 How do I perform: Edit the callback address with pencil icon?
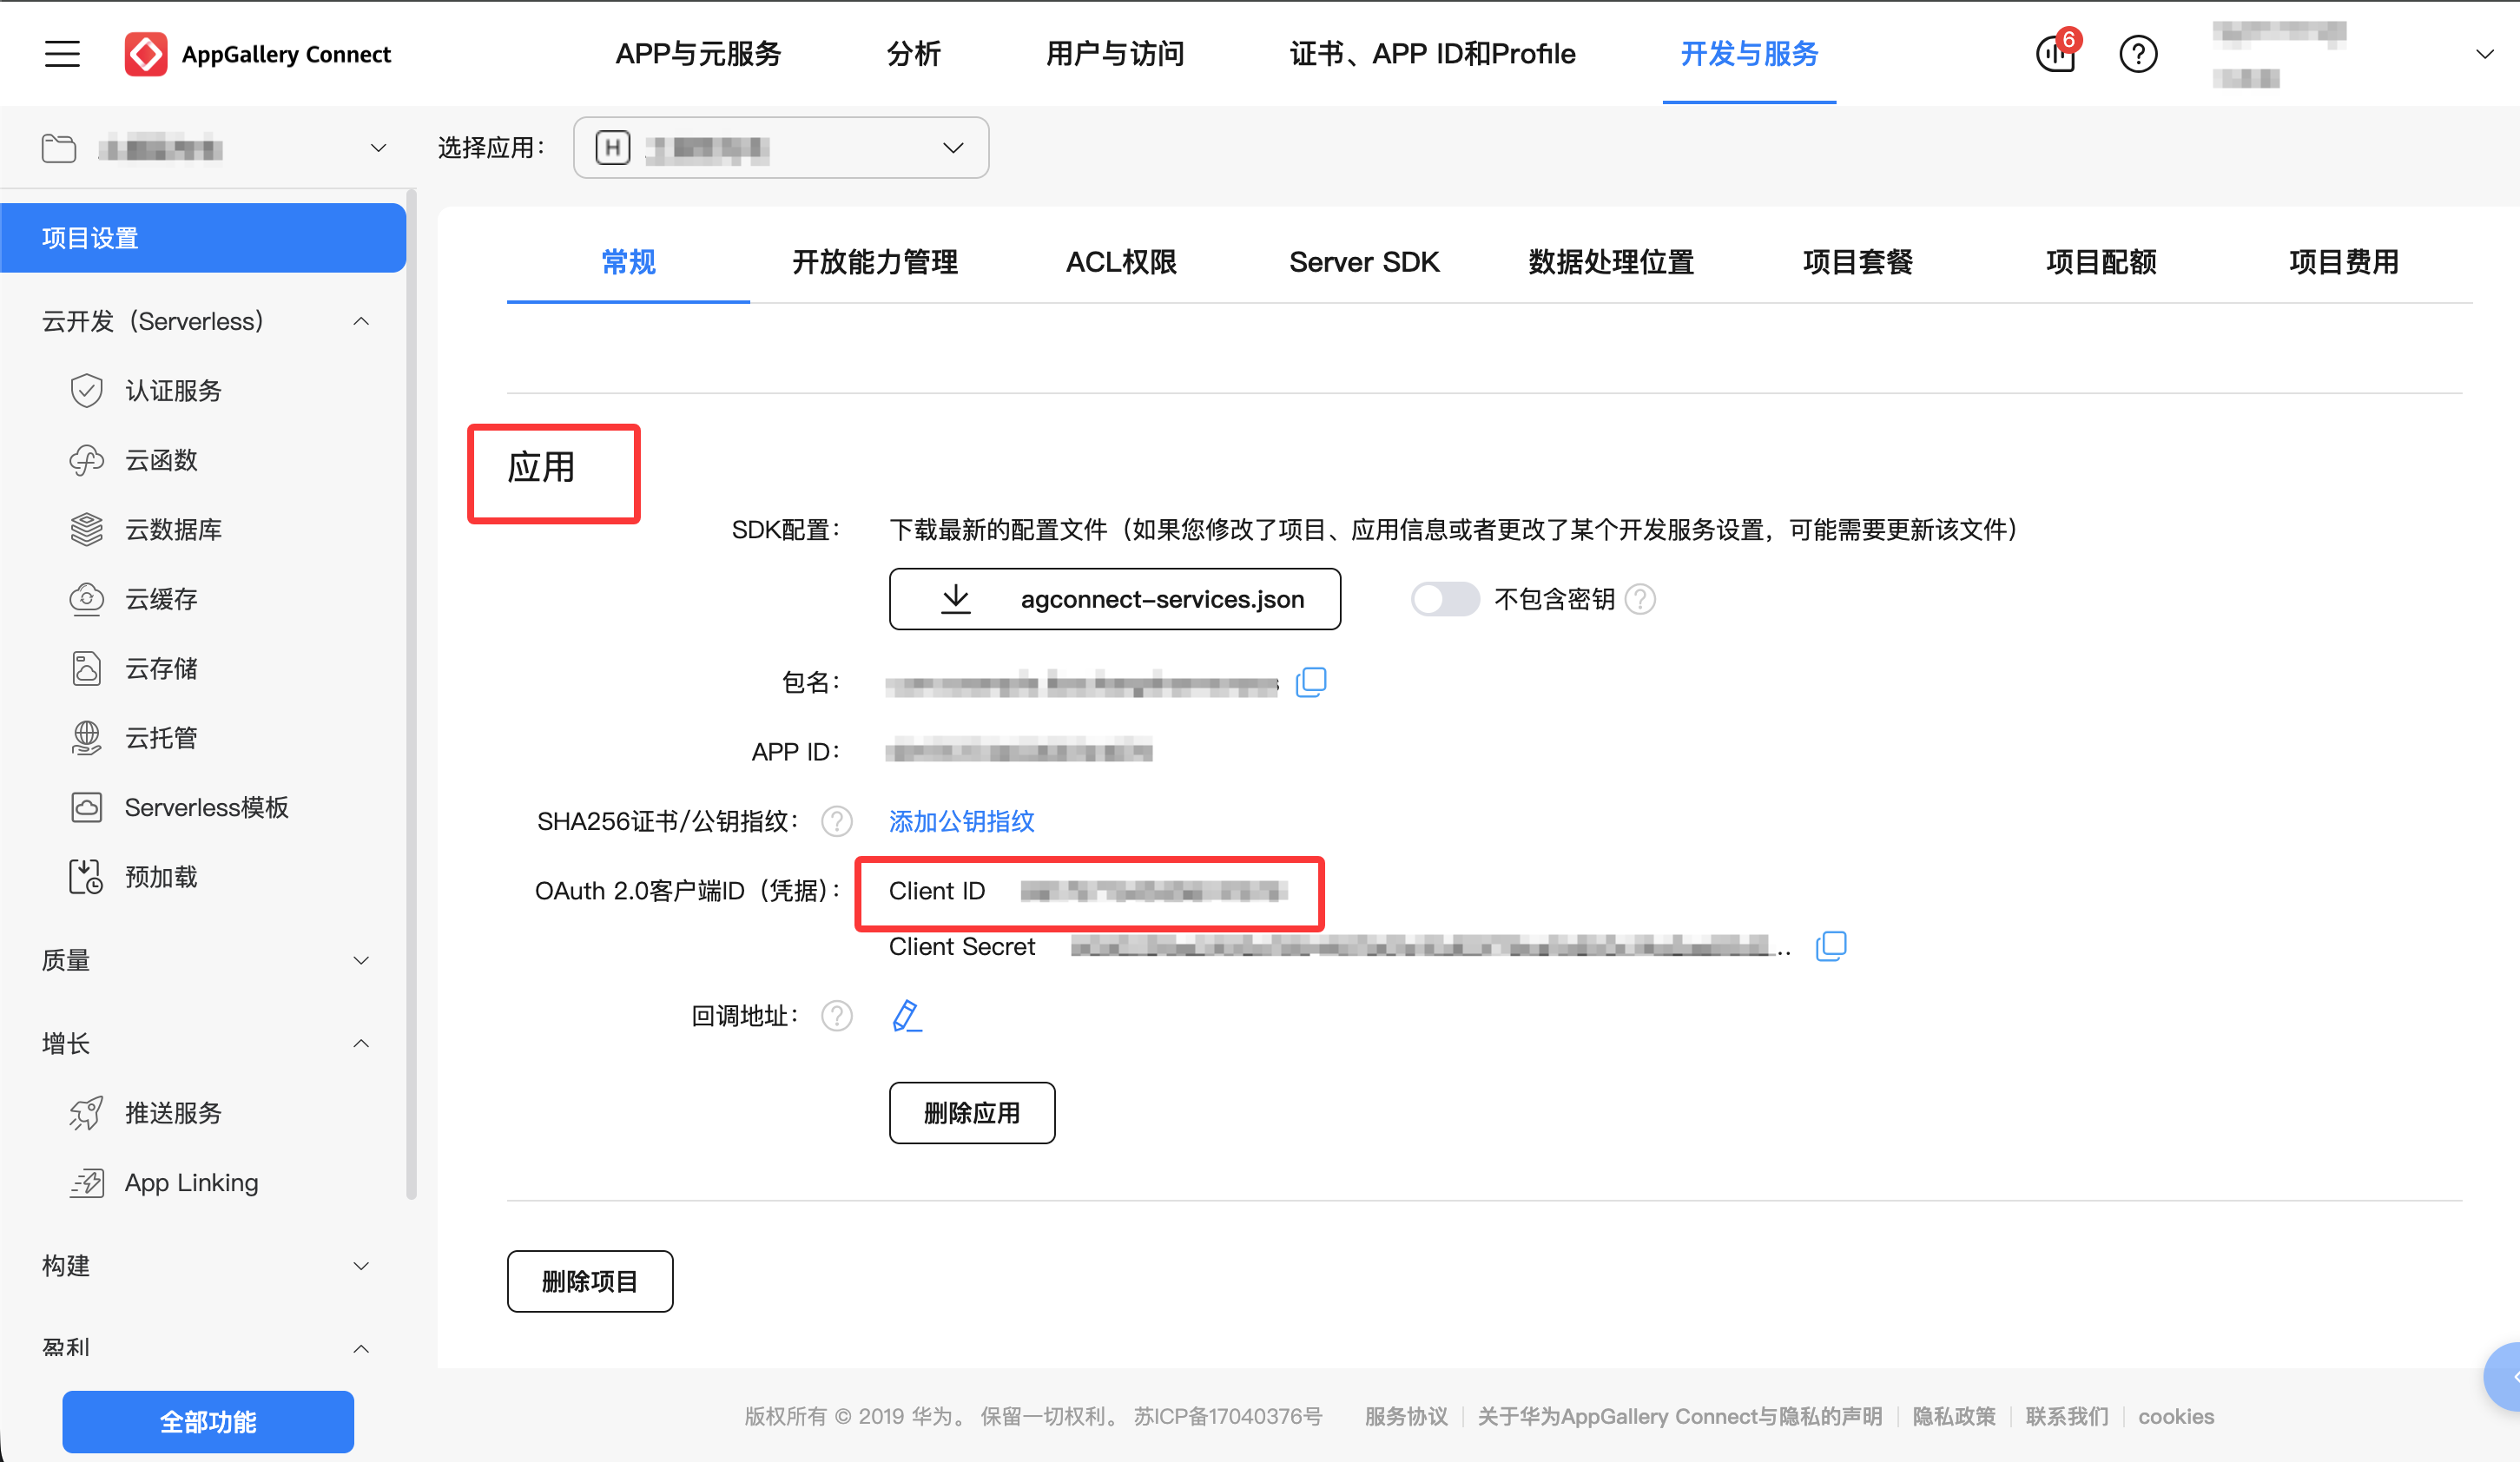pyautogui.click(x=906, y=1016)
